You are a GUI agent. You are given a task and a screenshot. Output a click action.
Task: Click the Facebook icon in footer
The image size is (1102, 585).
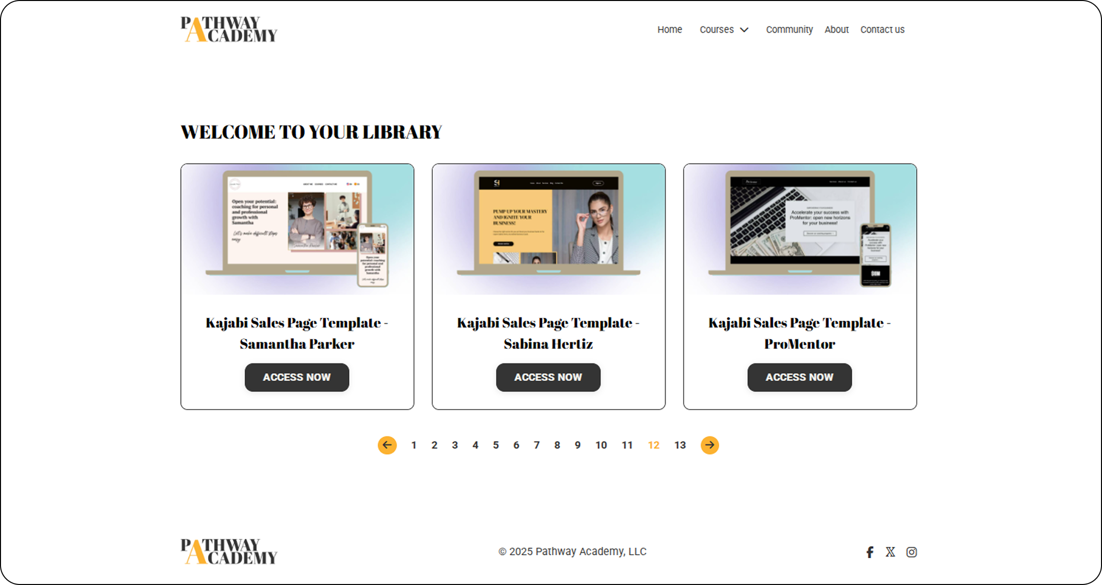870,552
